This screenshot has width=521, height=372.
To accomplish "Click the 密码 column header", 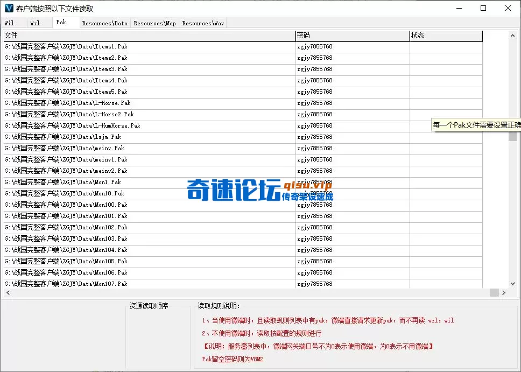I will (x=352, y=36).
